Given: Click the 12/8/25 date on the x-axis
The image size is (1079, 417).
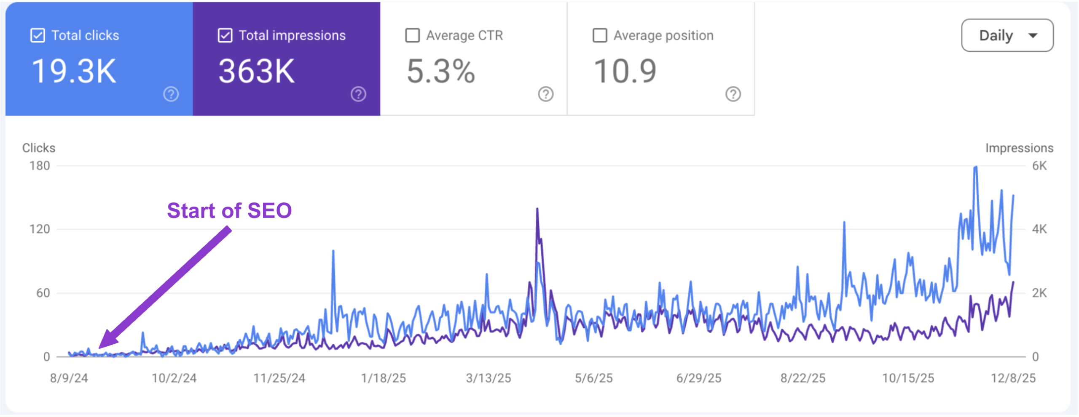Looking at the screenshot, I should tap(1013, 378).
